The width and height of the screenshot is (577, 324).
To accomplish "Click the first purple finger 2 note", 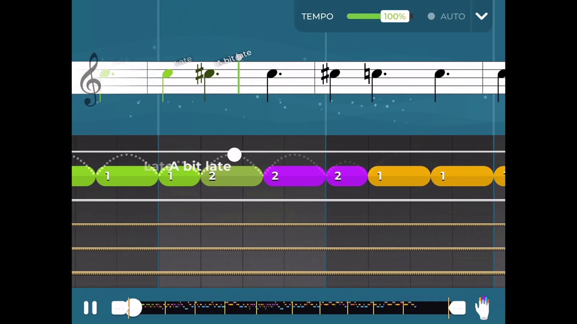I will (294, 176).
